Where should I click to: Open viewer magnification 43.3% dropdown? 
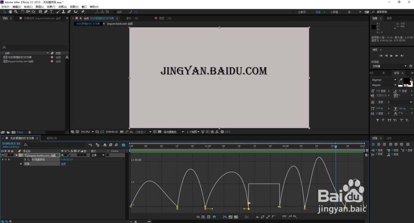[87, 132]
